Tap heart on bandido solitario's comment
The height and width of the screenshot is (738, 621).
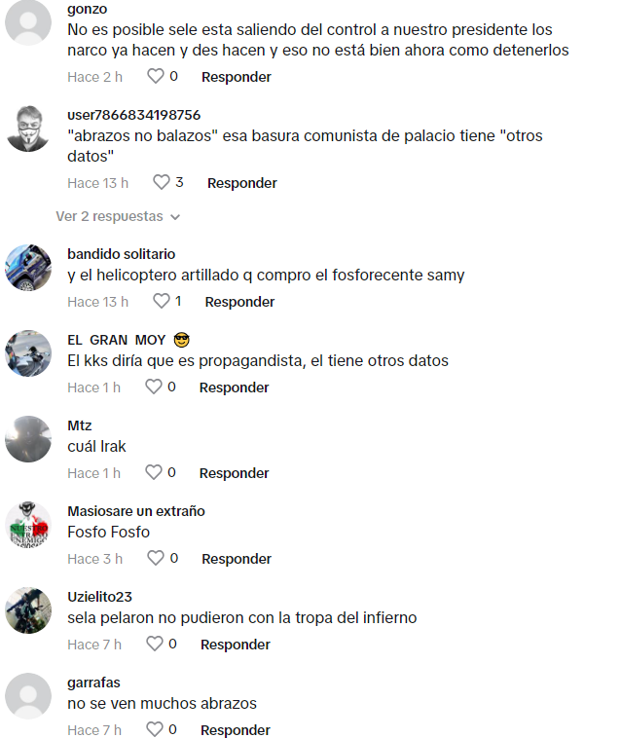tap(162, 301)
